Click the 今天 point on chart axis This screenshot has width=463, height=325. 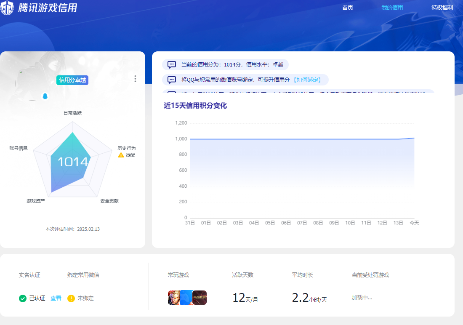pos(414,223)
